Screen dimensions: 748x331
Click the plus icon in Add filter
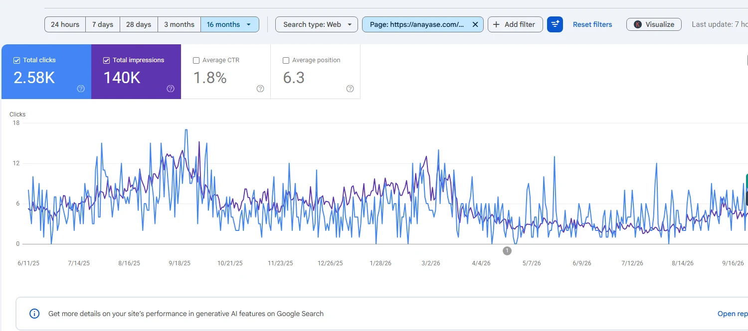pos(496,24)
